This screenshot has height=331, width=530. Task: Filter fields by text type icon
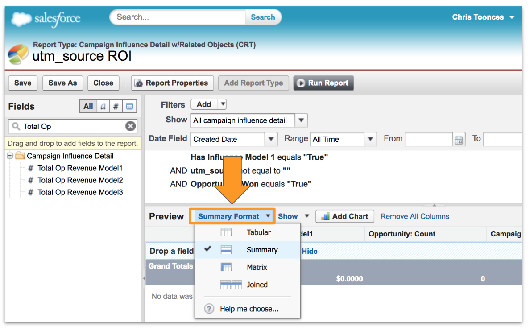click(x=103, y=107)
